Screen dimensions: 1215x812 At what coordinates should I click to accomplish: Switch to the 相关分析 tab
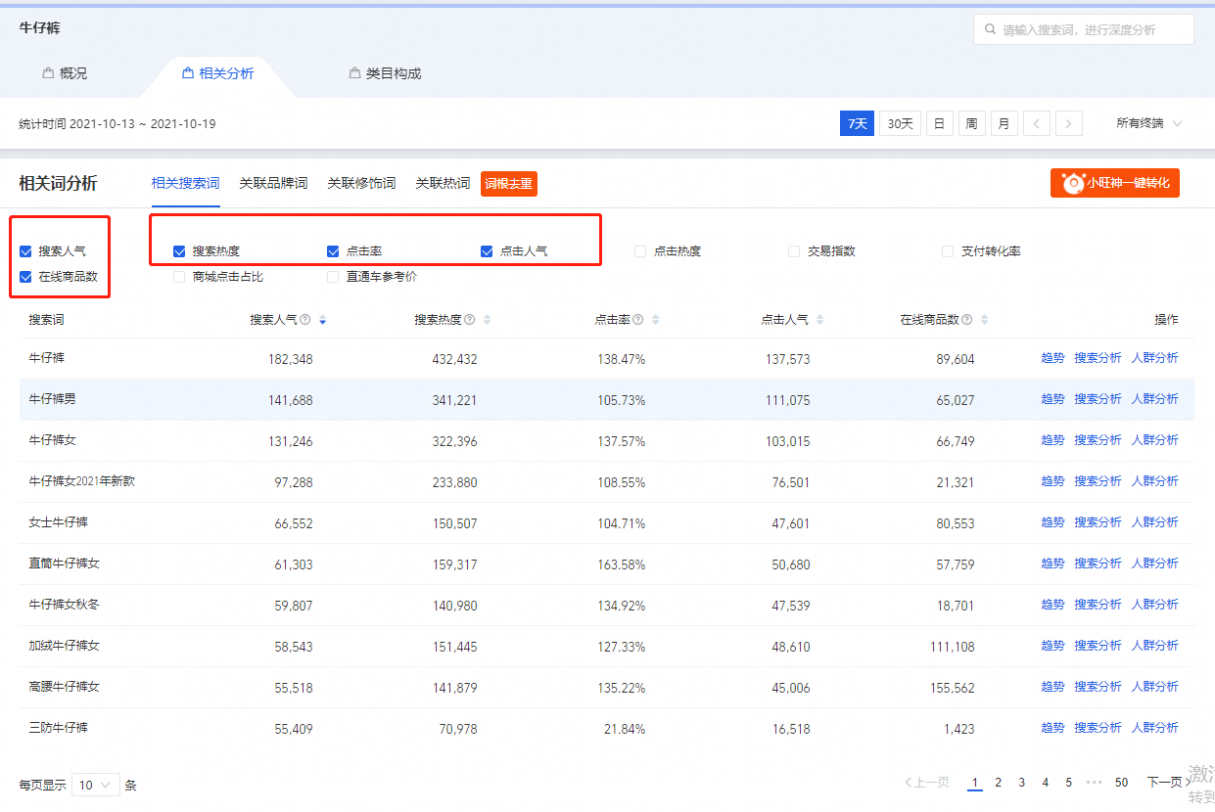[217, 73]
